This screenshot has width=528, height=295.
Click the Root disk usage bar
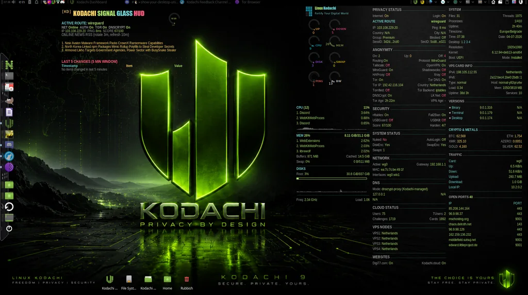click(332, 179)
